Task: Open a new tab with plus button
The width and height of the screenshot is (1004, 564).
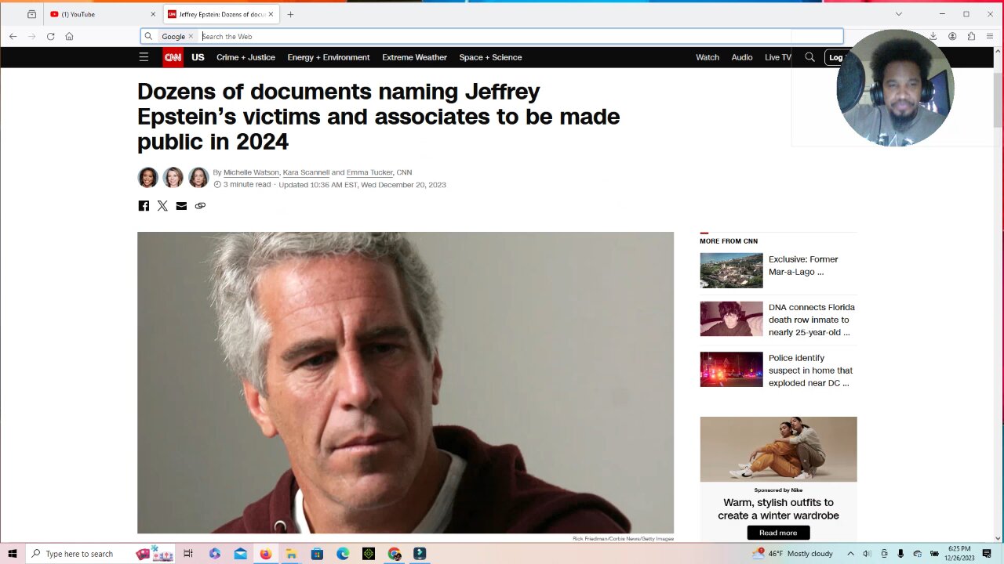Action: click(290, 14)
